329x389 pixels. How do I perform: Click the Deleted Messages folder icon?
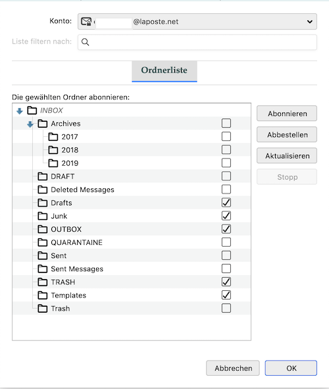pyautogui.click(x=43, y=190)
